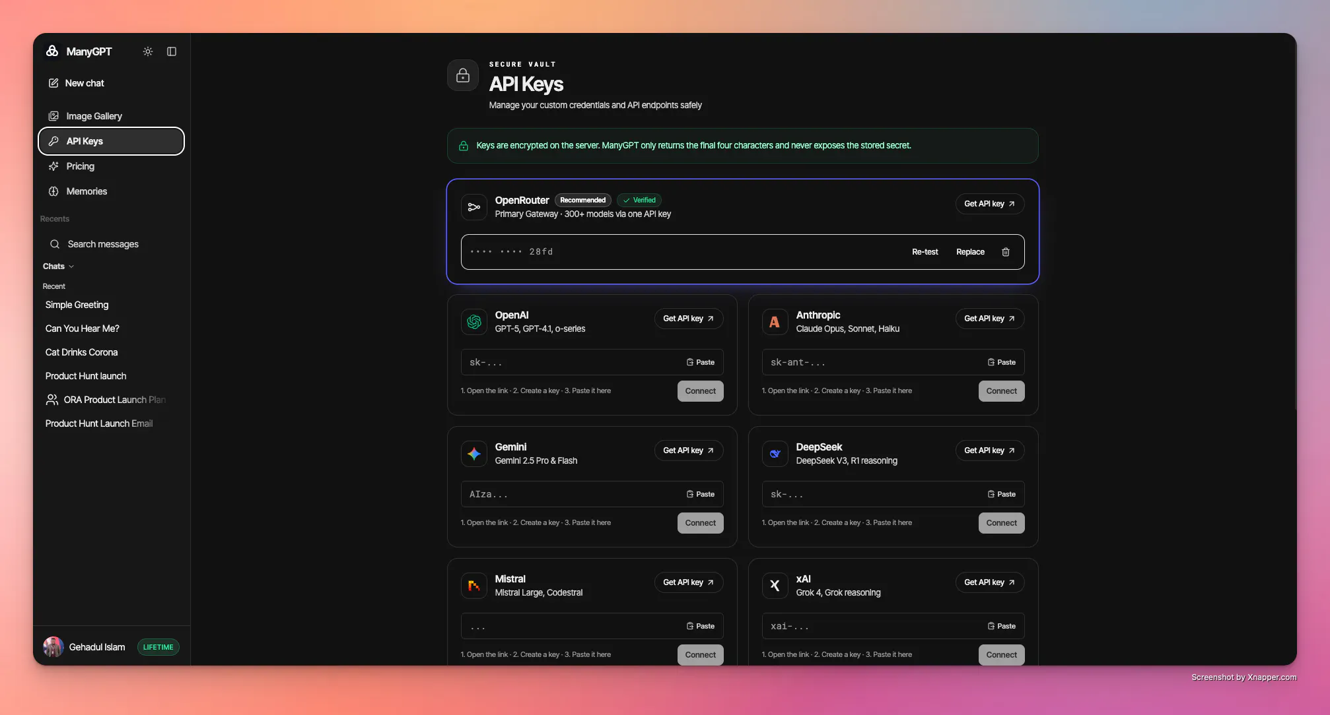
Task: Toggle the light/dark theme sun icon
Action: (x=148, y=51)
